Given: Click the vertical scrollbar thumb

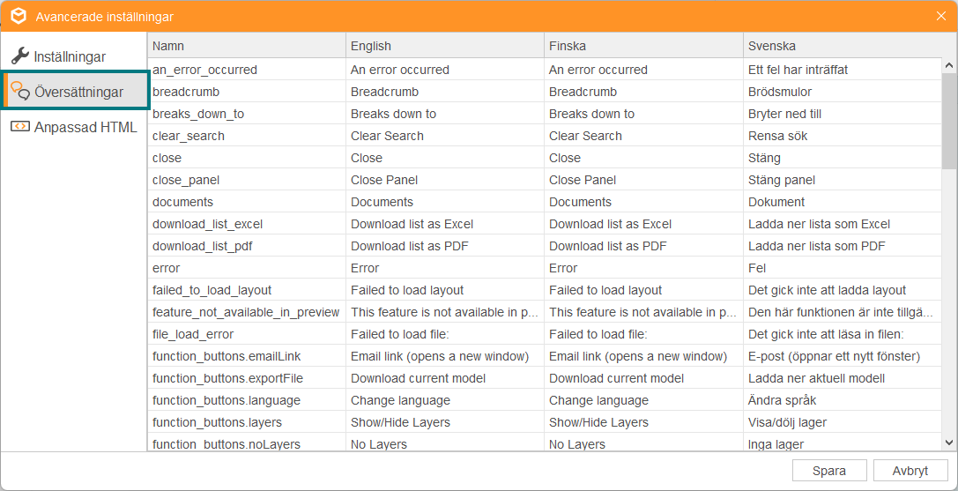Looking at the screenshot, I should click(x=949, y=121).
